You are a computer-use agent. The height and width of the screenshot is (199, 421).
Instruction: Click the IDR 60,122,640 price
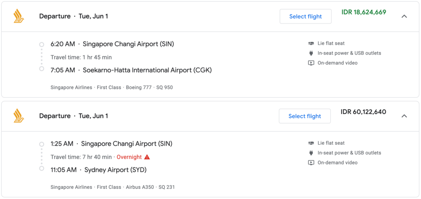(x=363, y=112)
